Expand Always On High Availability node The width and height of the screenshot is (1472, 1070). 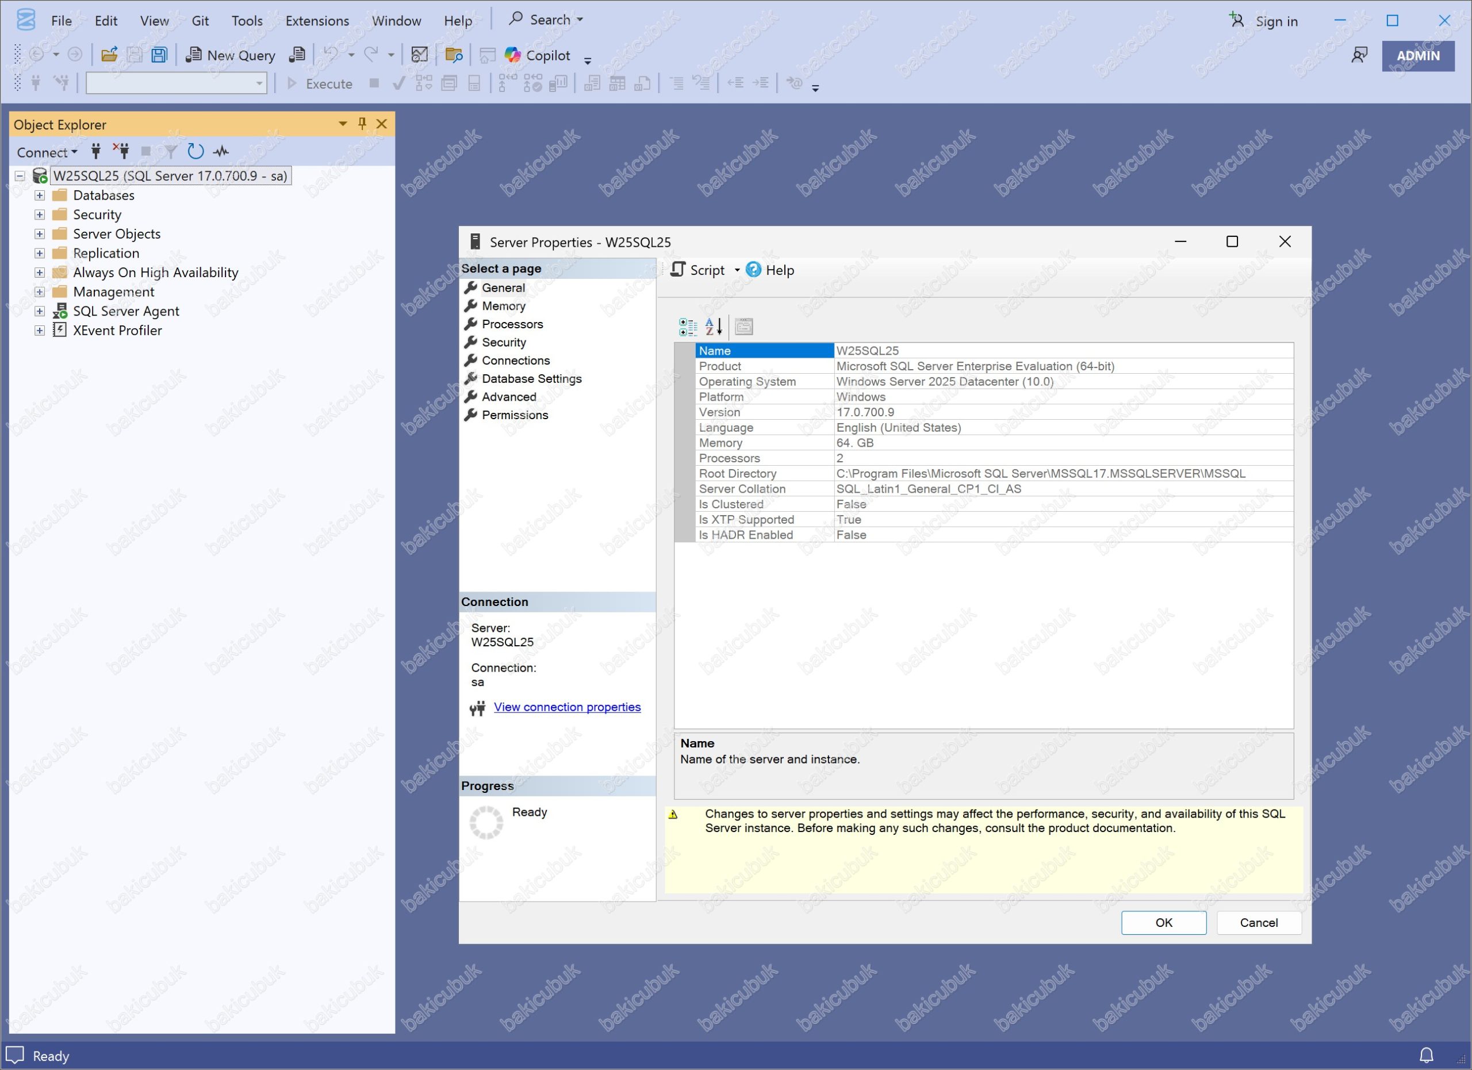40,273
